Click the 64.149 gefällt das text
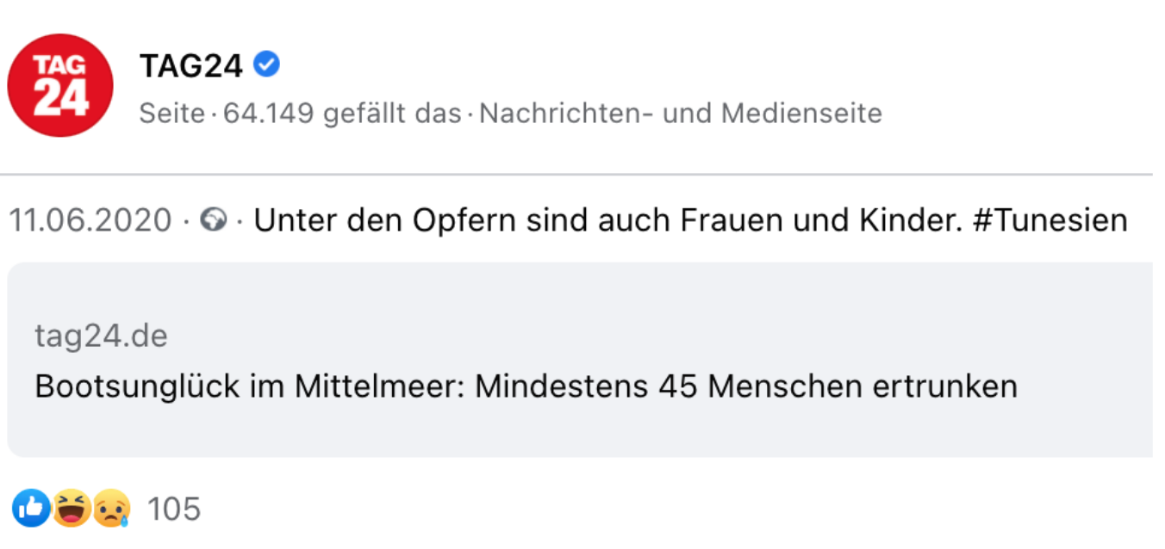This screenshot has height=549, width=1165. (x=342, y=113)
